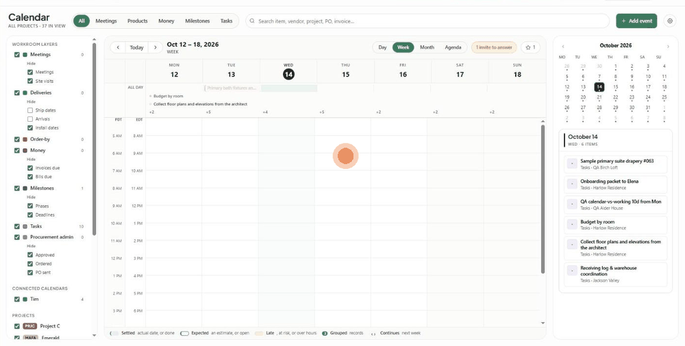
Task: Filter calendar by Money tab
Action: (166, 21)
